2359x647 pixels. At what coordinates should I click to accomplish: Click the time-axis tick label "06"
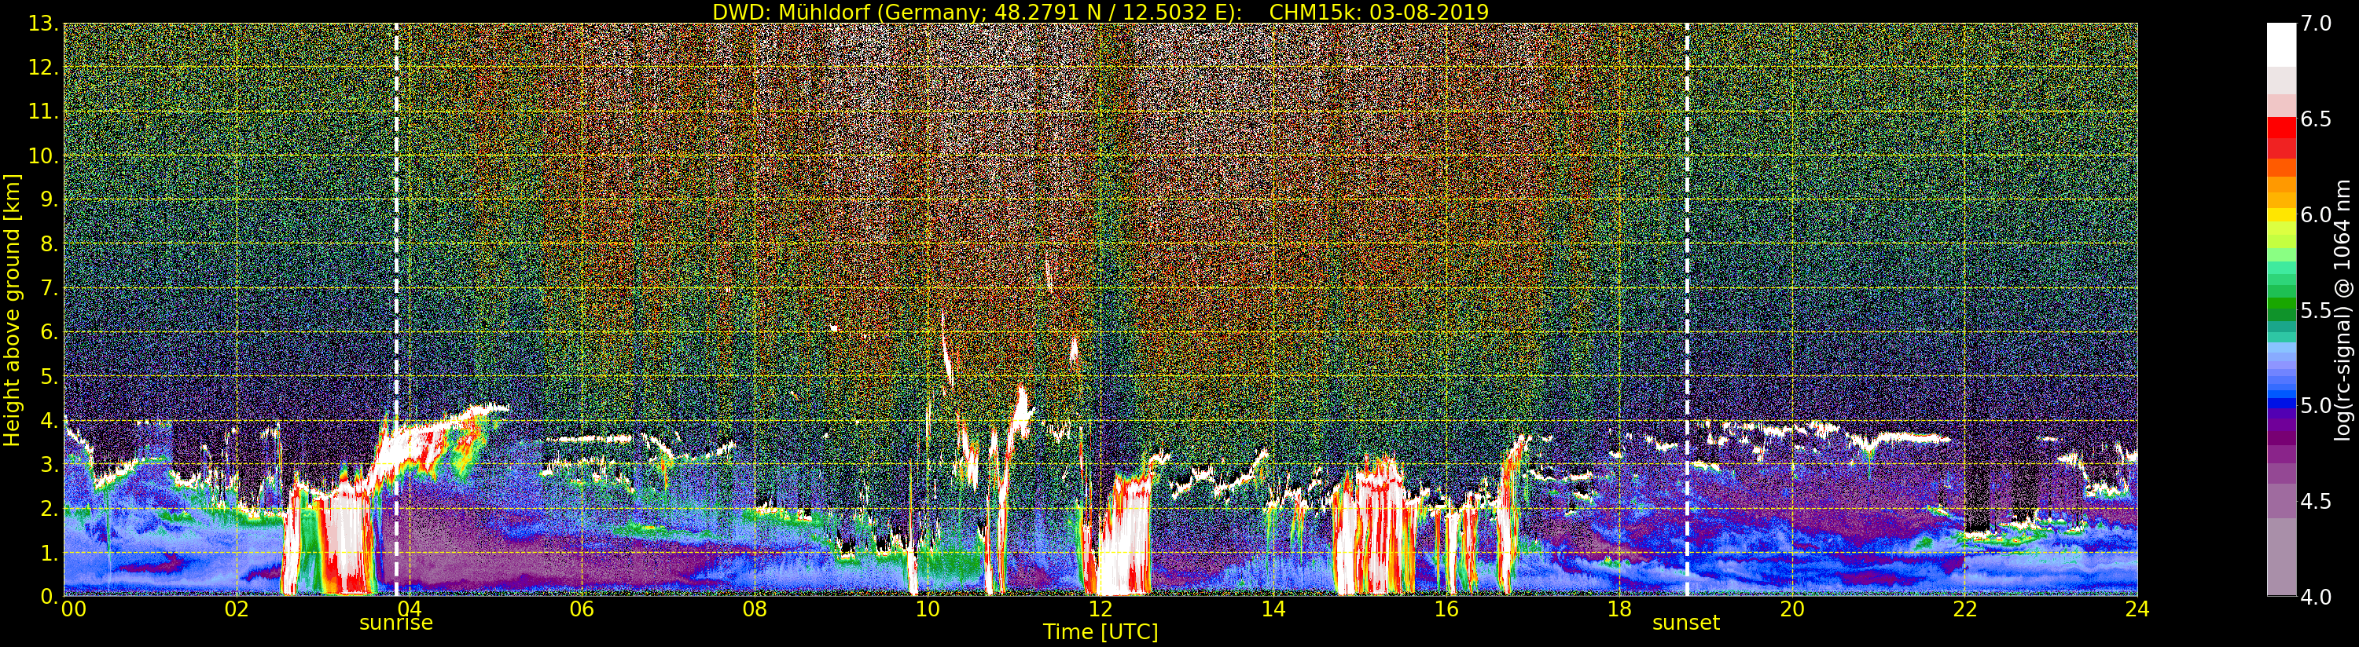pos(582,609)
